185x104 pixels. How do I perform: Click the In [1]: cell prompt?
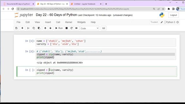point(30,41)
